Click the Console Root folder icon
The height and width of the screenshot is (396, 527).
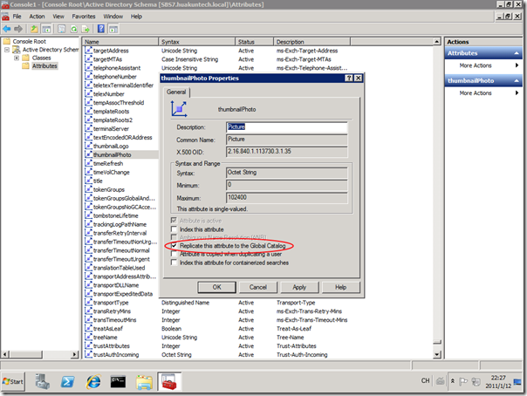click(x=7, y=41)
